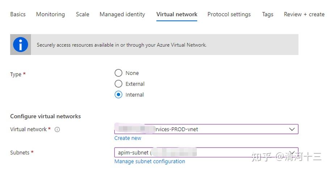Click the Virtual network tab
This screenshot has width=330, height=170.
pos(177,14)
